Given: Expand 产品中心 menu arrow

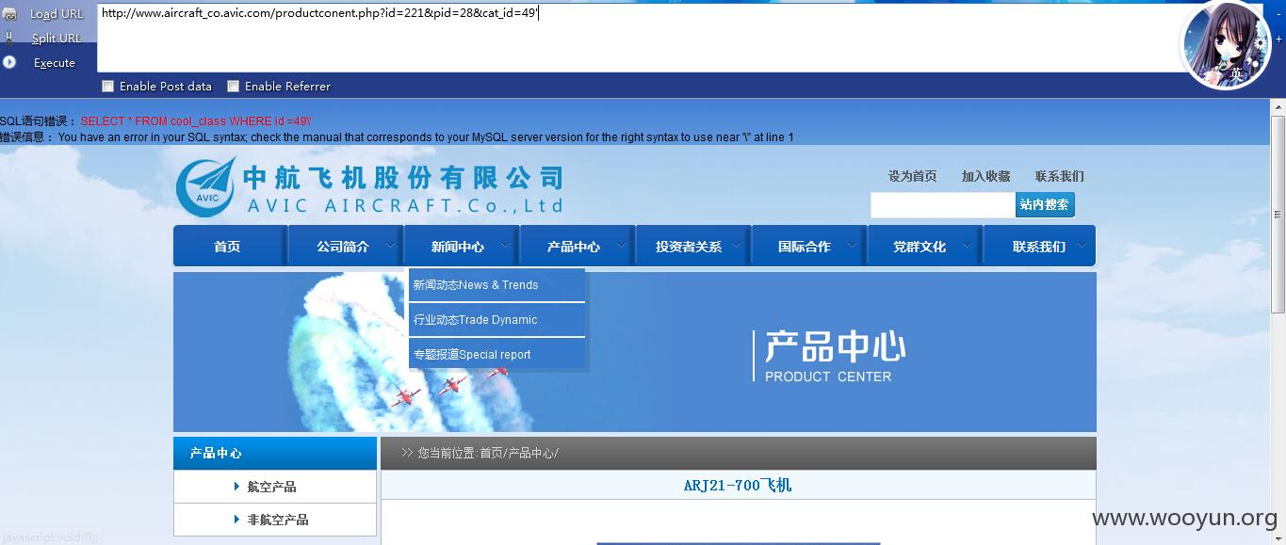Looking at the screenshot, I should pyautogui.click(x=621, y=246).
